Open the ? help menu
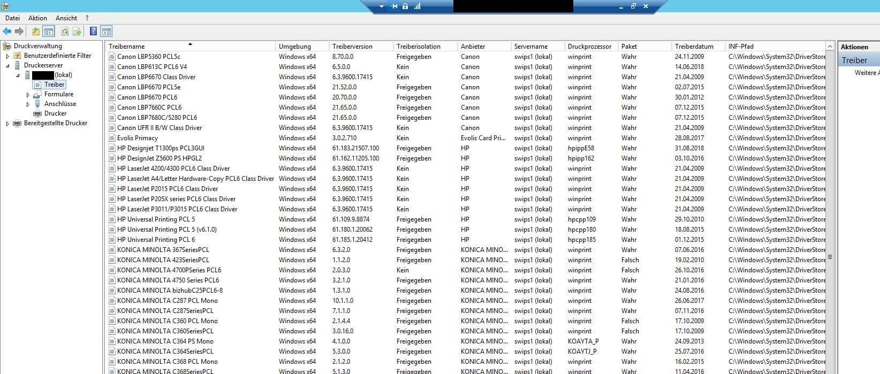The width and height of the screenshot is (880, 374). pos(87,18)
